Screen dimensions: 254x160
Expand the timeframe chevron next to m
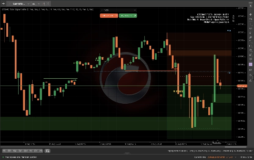click(x=39, y=3)
